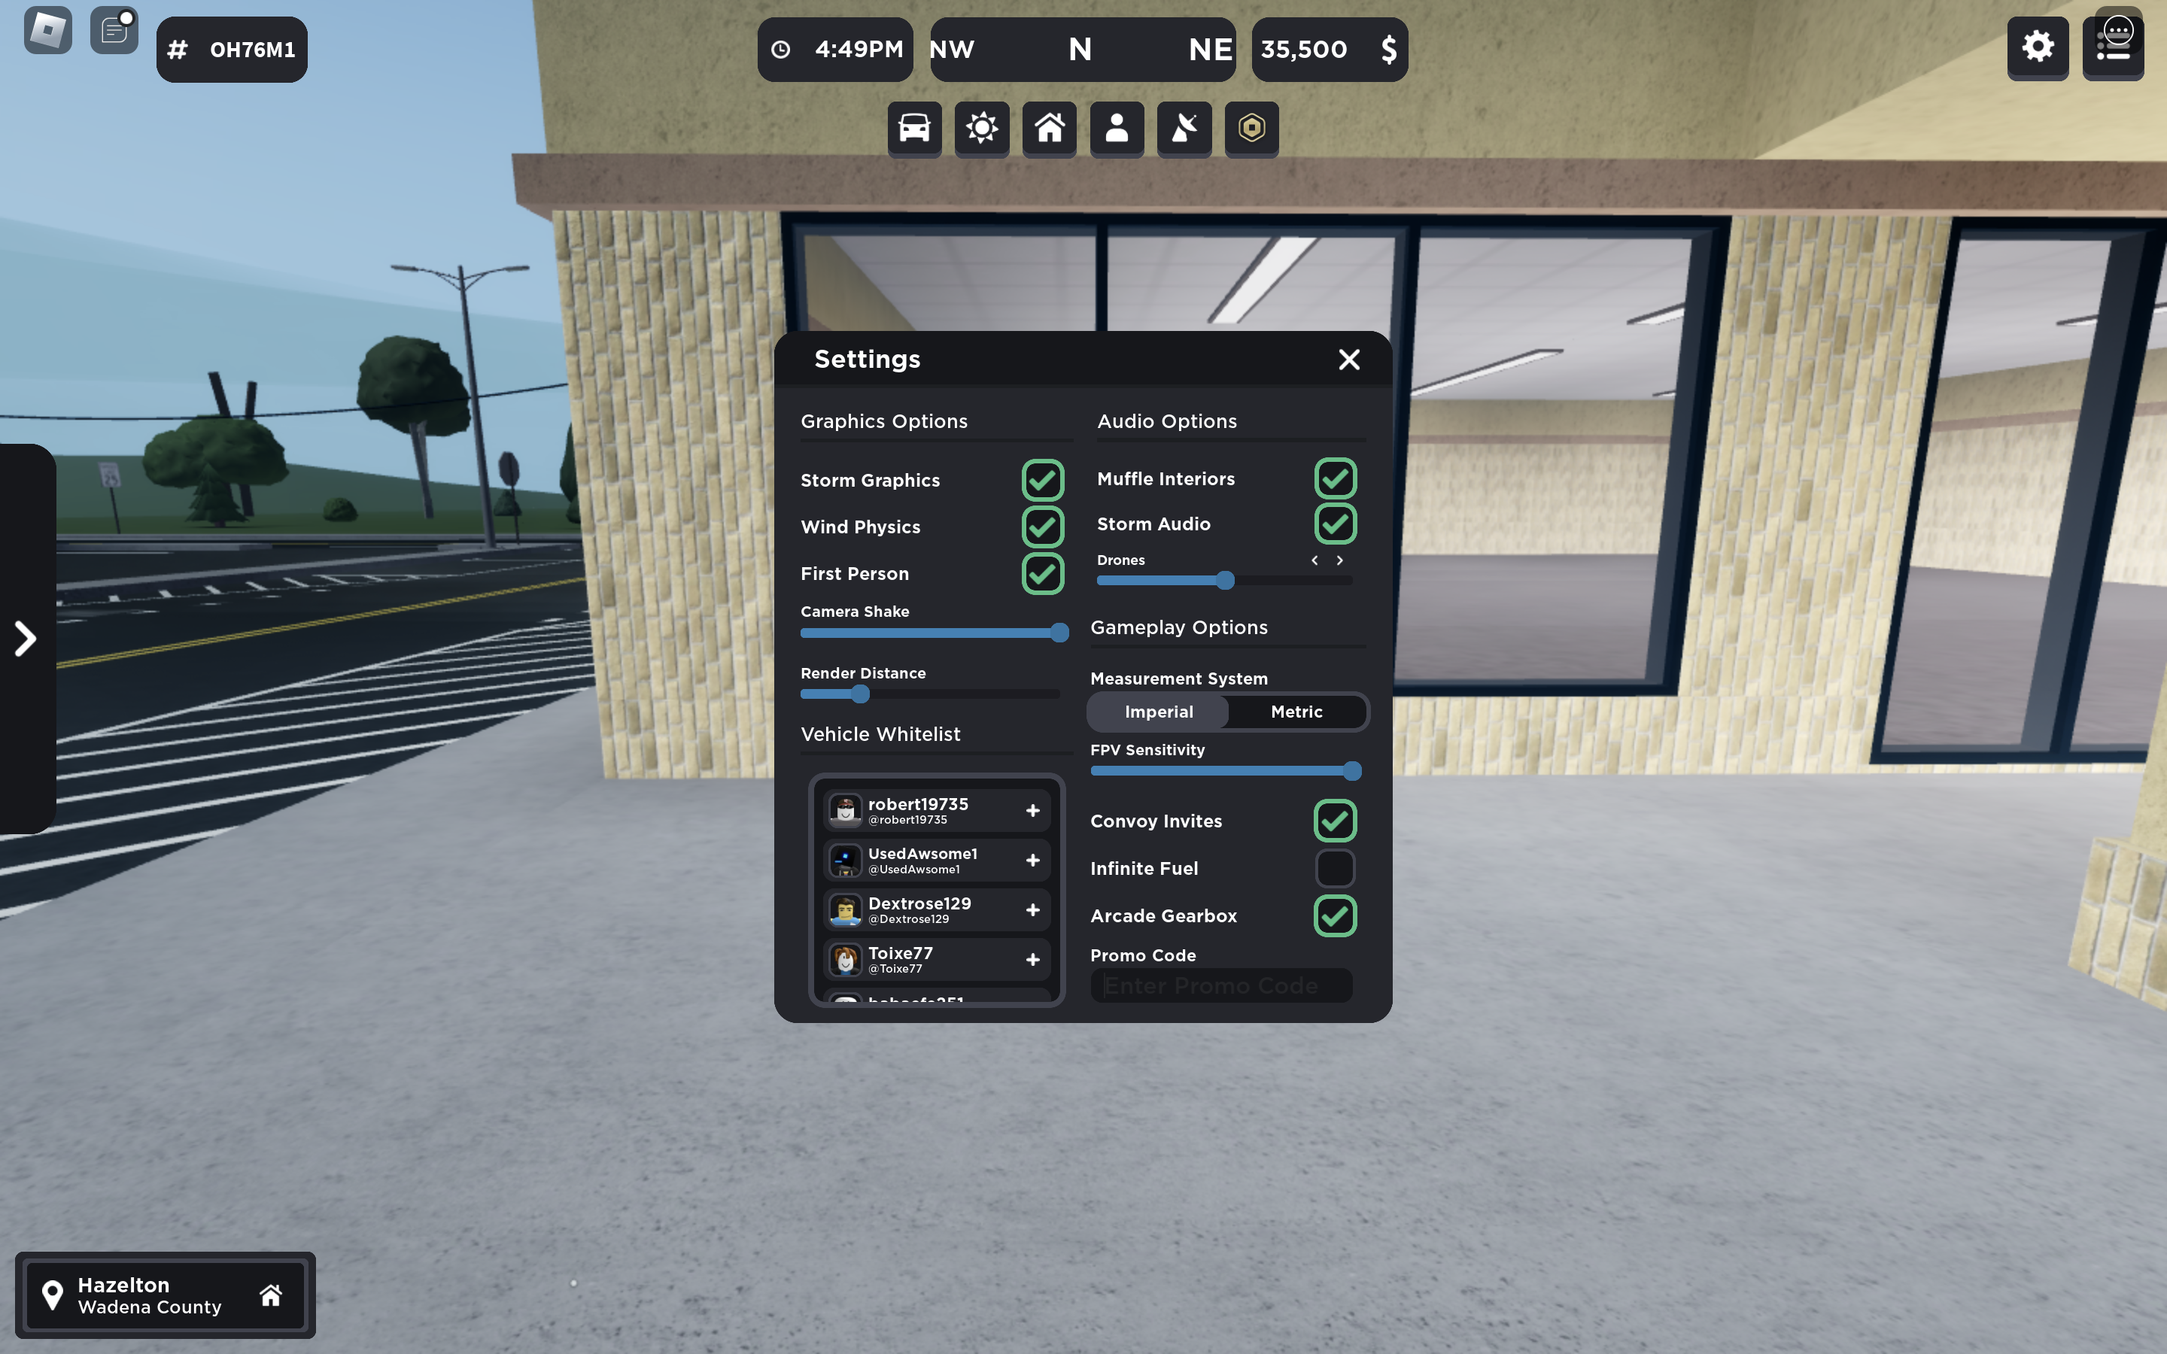This screenshot has width=2167, height=1354.
Task: Click the Audio Options section header
Action: click(1166, 421)
